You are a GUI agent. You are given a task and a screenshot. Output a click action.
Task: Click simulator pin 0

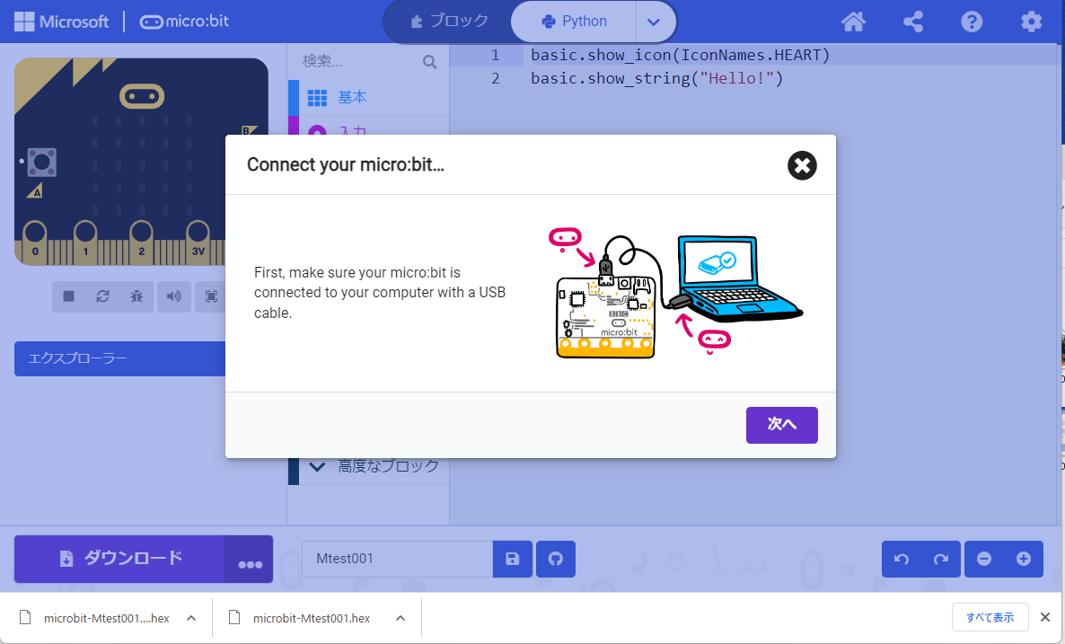pos(35,242)
